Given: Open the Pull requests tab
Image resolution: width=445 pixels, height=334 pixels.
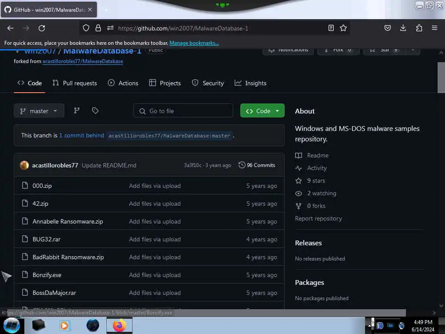Looking at the screenshot, I should point(75,83).
